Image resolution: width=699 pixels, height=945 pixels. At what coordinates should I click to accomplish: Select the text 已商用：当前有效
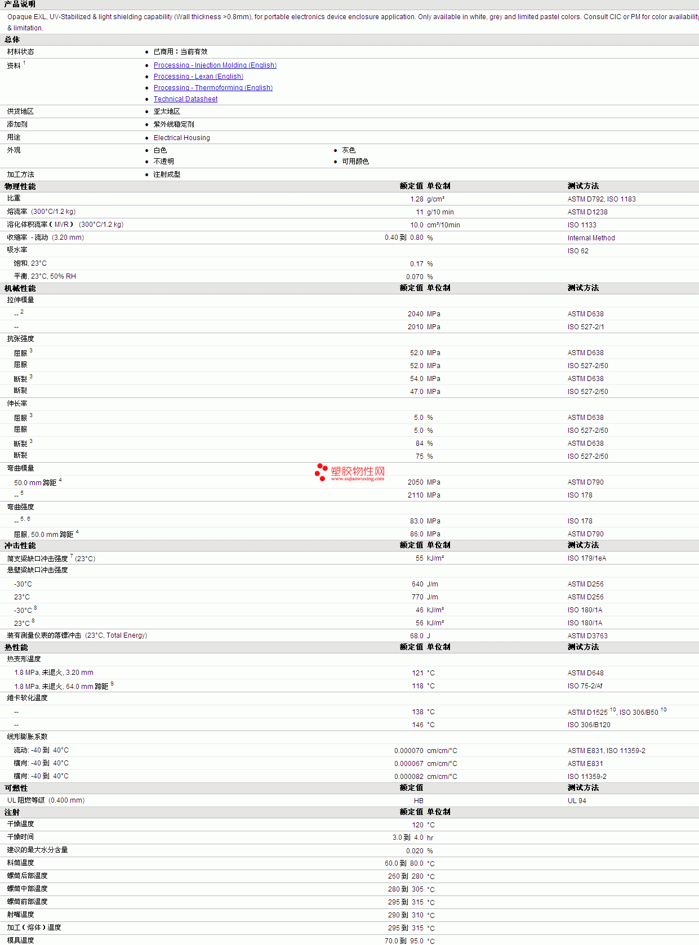pyautogui.click(x=180, y=52)
